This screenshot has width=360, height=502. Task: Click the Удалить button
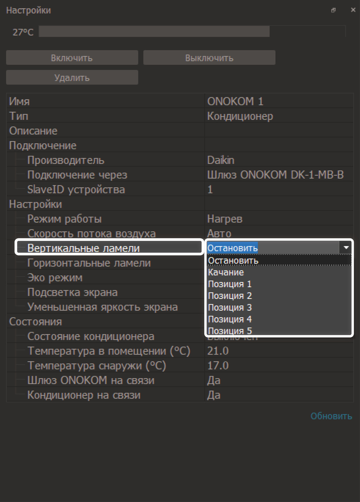[72, 78]
